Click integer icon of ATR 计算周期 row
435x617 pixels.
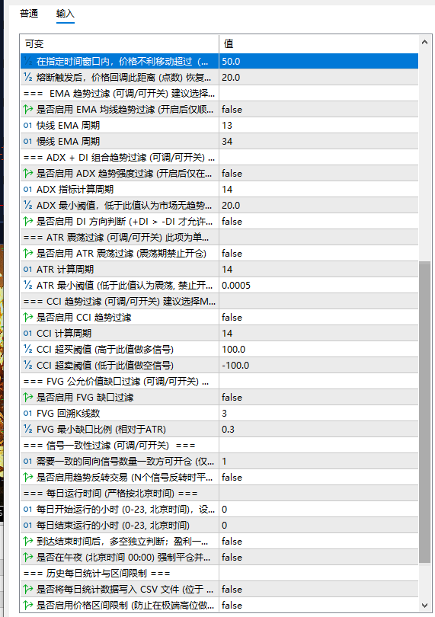pos(27,269)
